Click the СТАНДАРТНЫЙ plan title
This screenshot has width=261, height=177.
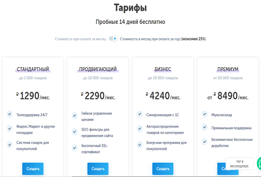(33, 69)
